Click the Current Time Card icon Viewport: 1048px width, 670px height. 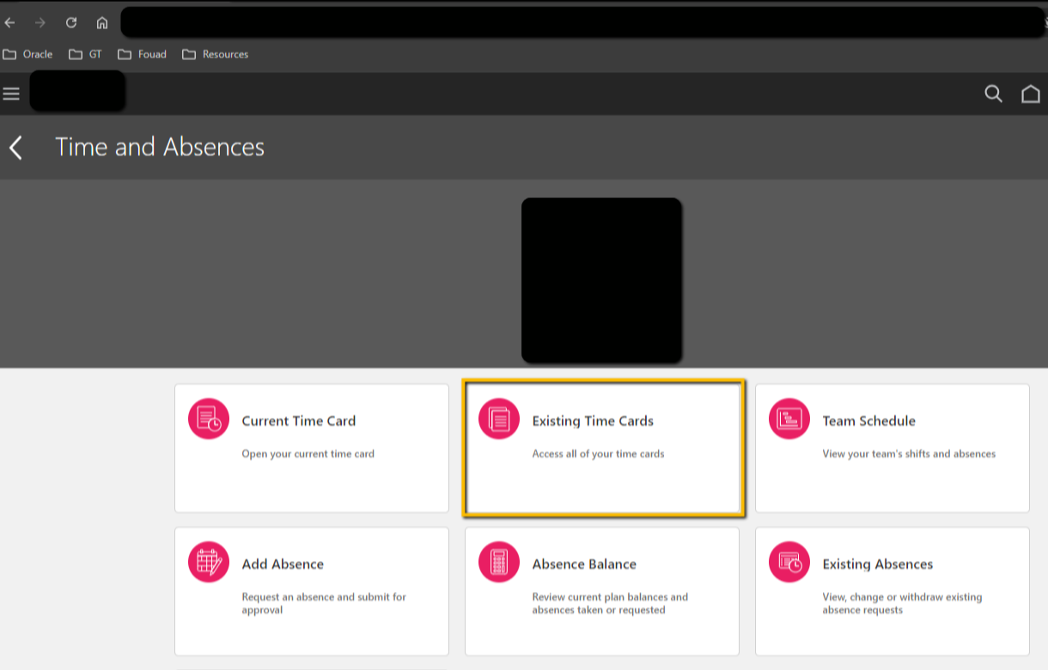209,419
